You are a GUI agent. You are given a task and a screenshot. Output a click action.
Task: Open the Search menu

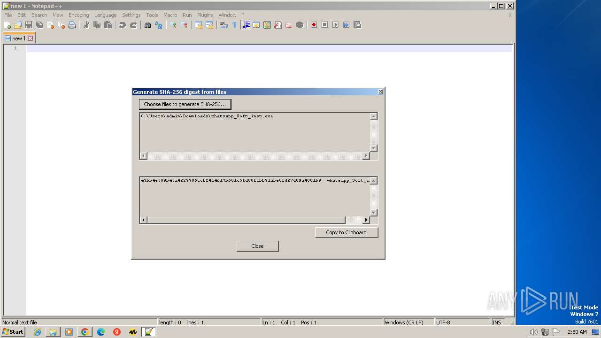(39, 15)
